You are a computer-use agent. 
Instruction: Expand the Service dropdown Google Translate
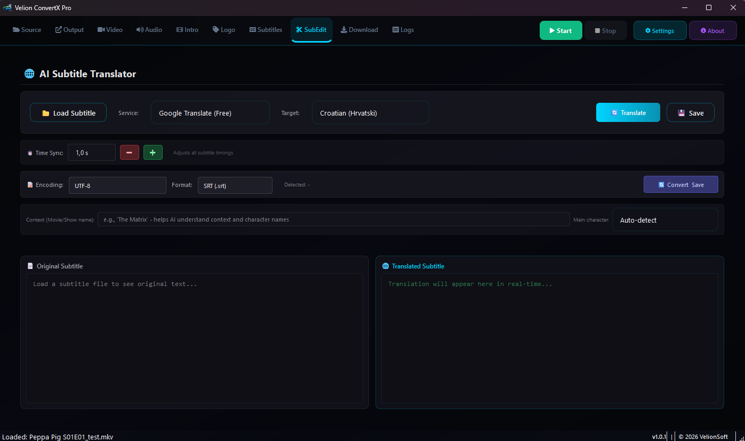click(210, 113)
